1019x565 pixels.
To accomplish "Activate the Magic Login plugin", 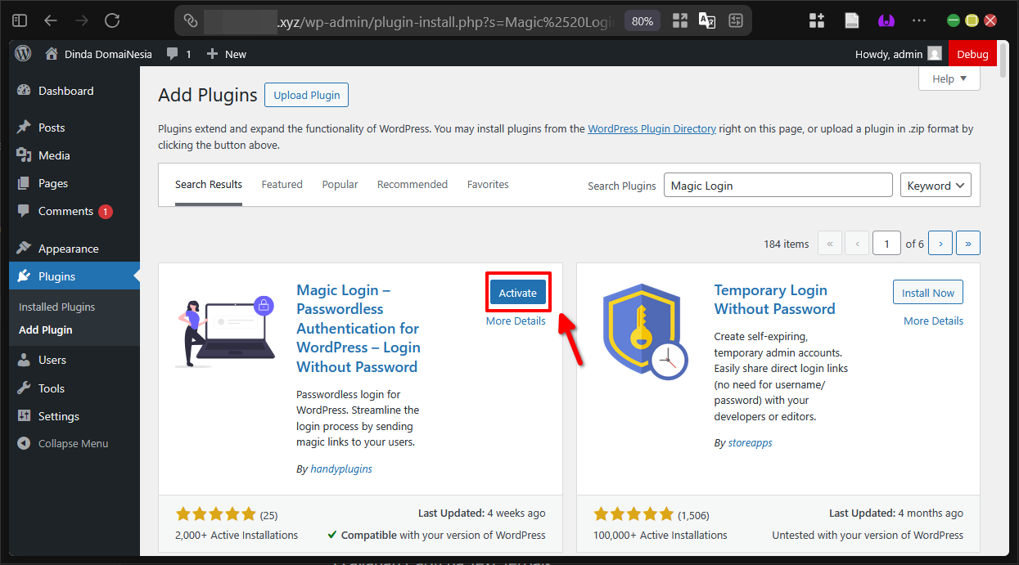I will 518,293.
